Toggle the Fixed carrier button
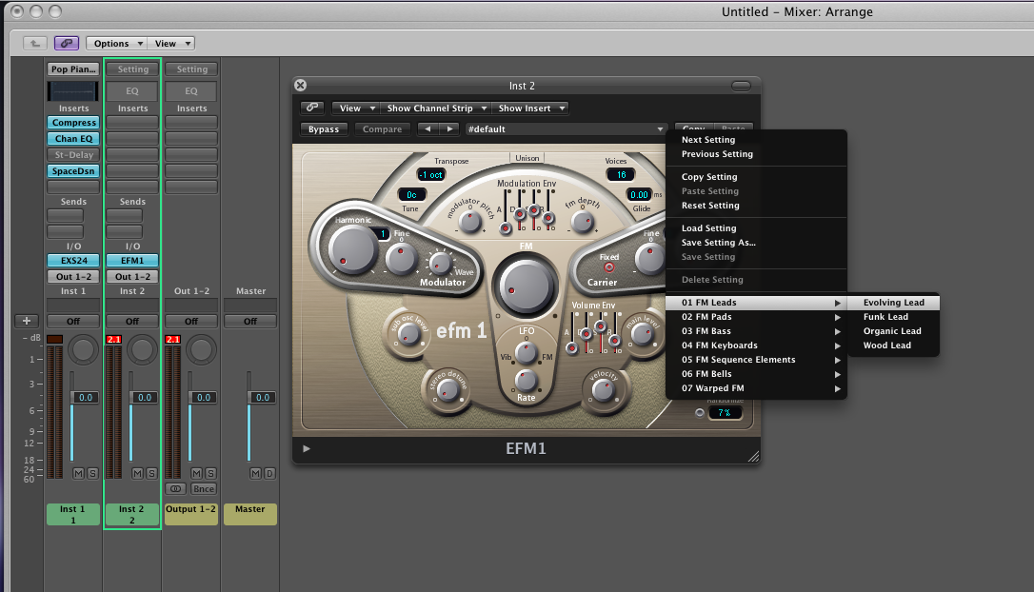1034x592 pixels. pyautogui.click(x=608, y=267)
